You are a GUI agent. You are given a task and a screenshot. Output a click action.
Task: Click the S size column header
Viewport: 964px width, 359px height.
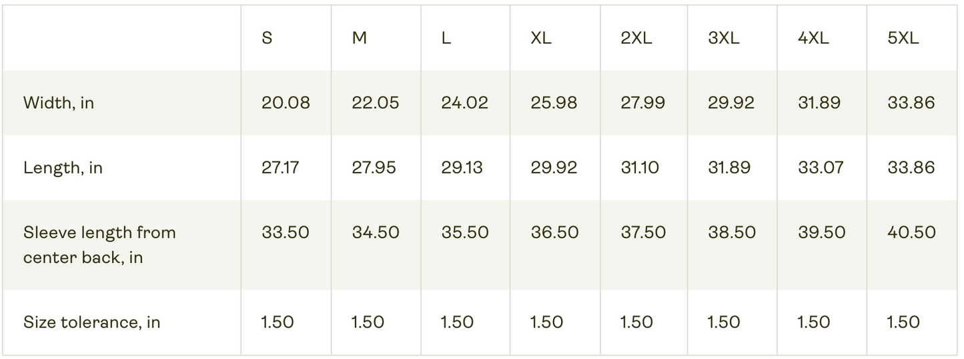[267, 38]
